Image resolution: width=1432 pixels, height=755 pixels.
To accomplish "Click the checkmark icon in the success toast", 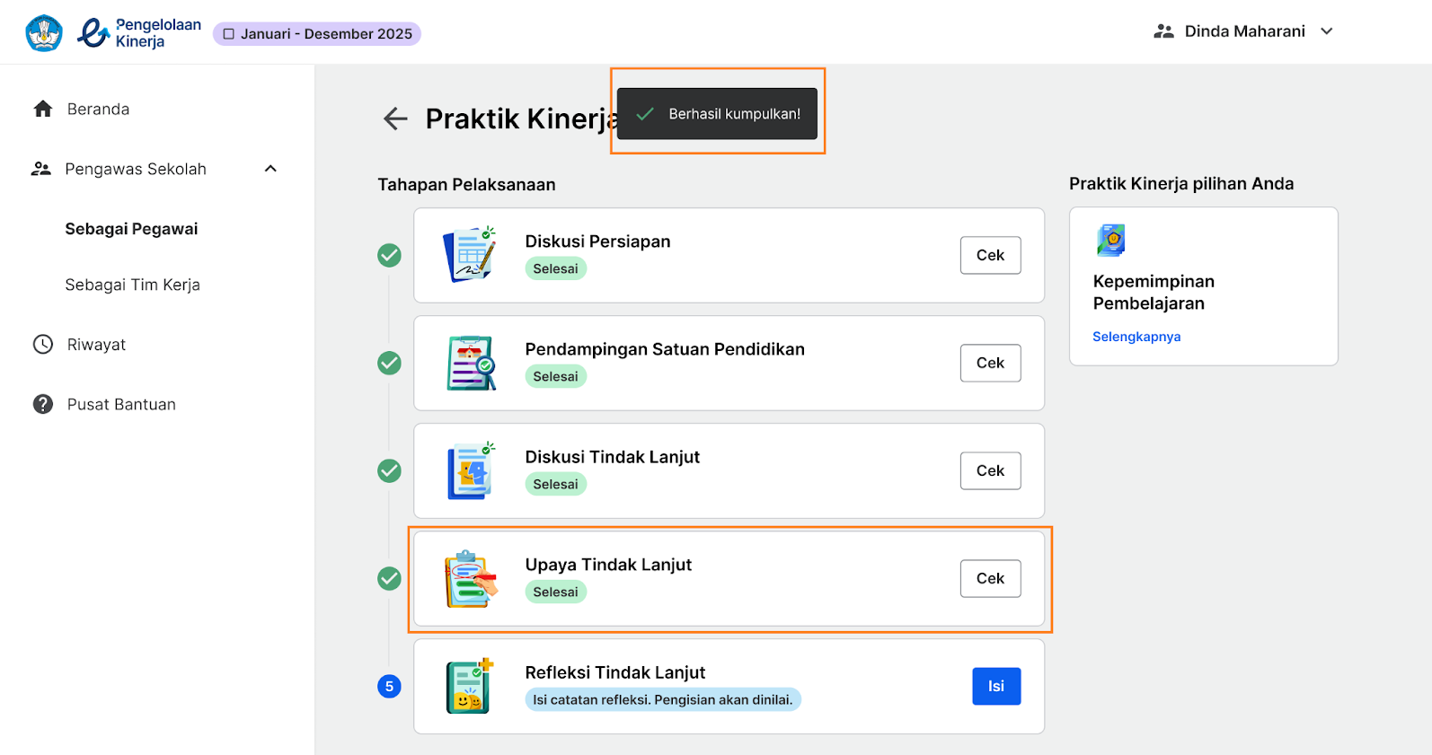I will click(x=645, y=114).
